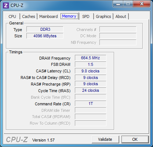Click the Cycle Time (tRAS) label
Screen dimensions: 153x147
pyautogui.click(x=54, y=91)
